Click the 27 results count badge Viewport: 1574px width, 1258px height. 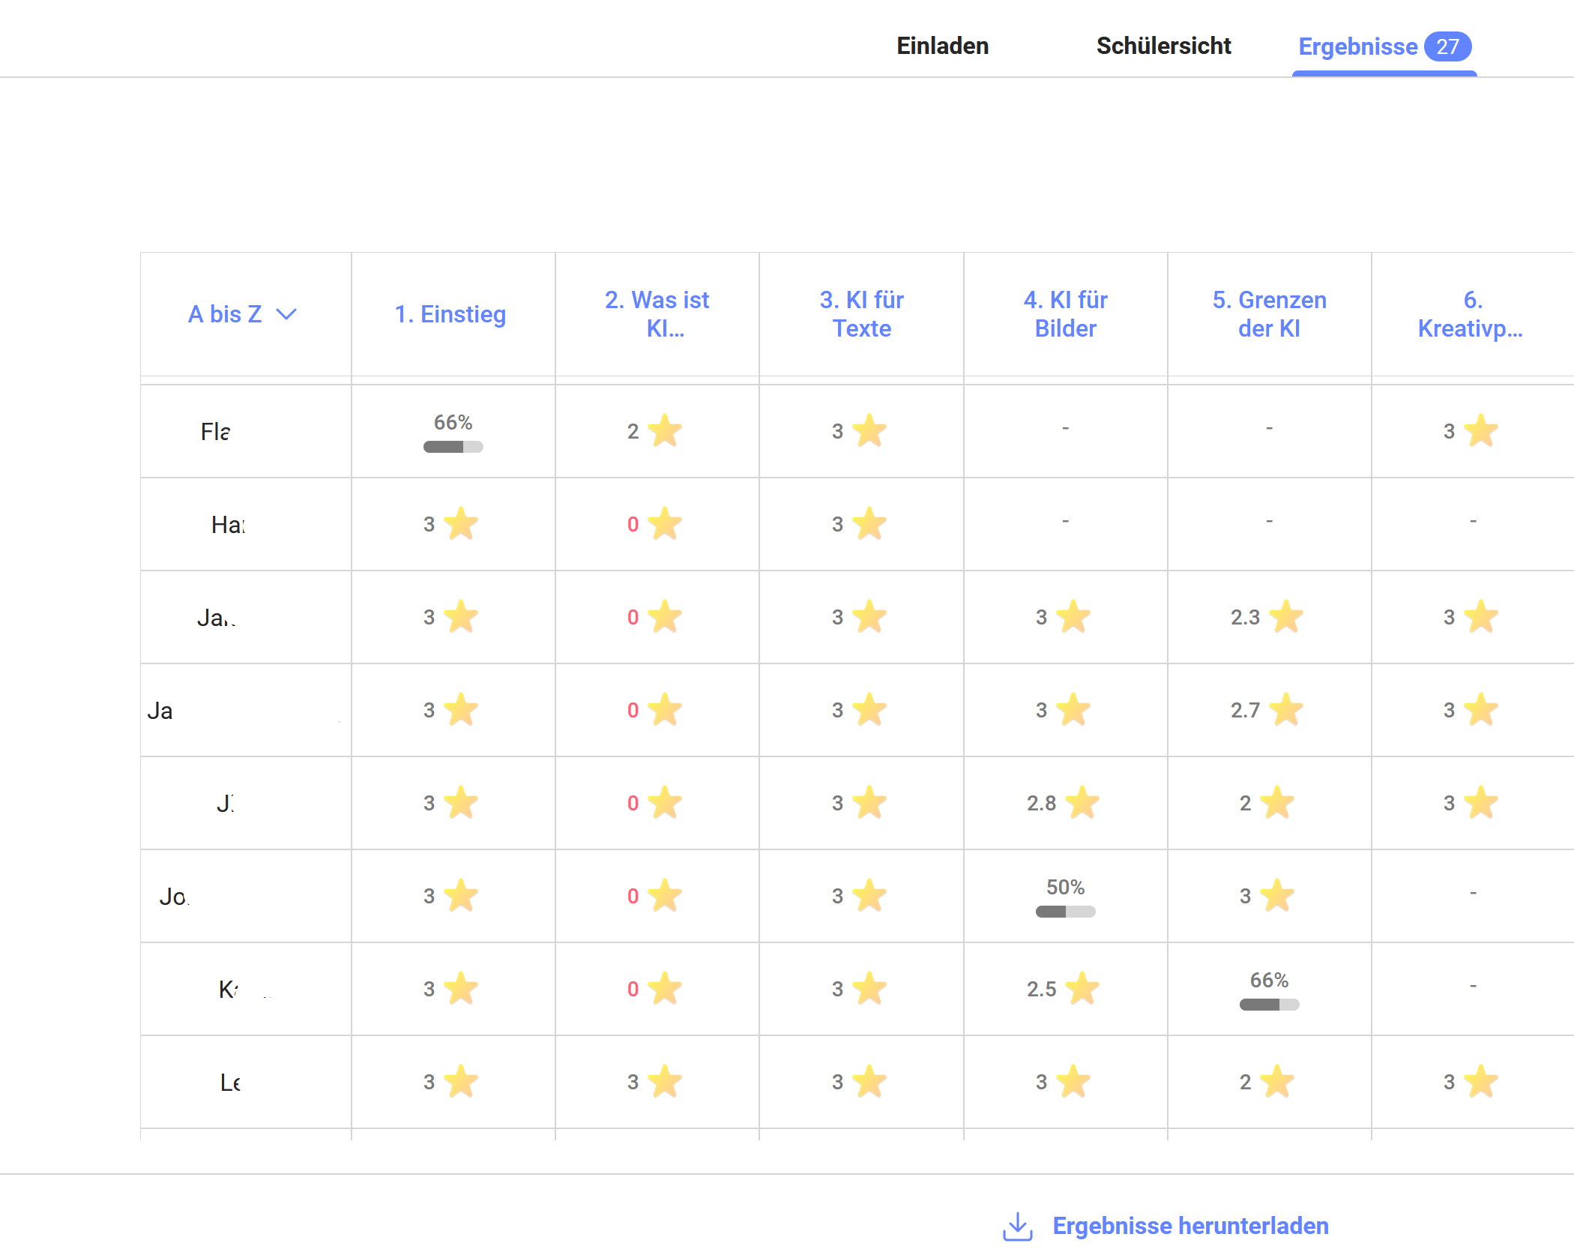pos(1448,46)
